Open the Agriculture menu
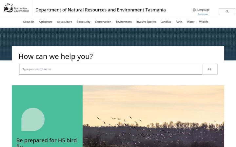The image size is (236, 147). pyautogui.click(x=46, y=22)
